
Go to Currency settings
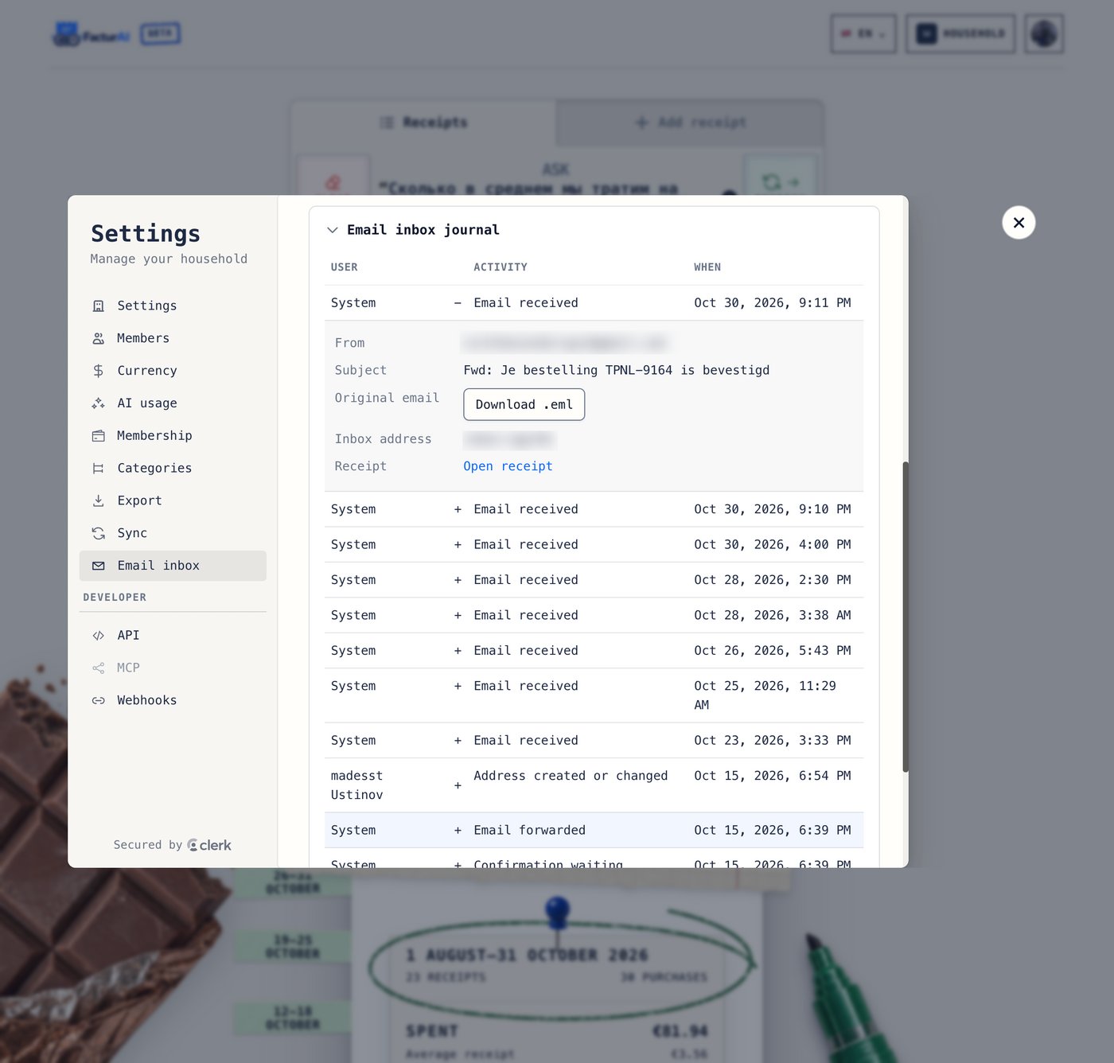[x=173, y=371]
